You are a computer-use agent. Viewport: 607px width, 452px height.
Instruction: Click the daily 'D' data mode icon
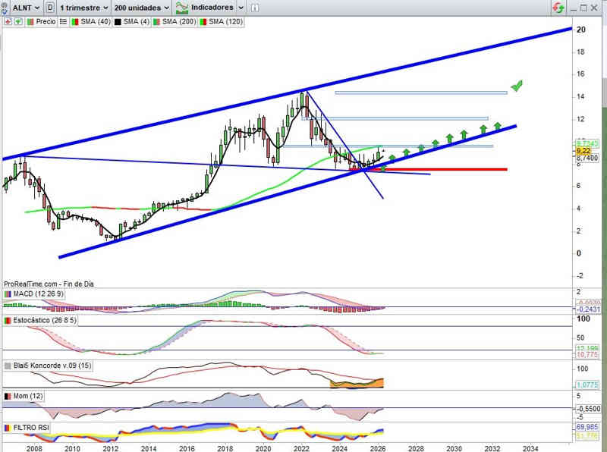pyautogui.click(x=49, y=7)
